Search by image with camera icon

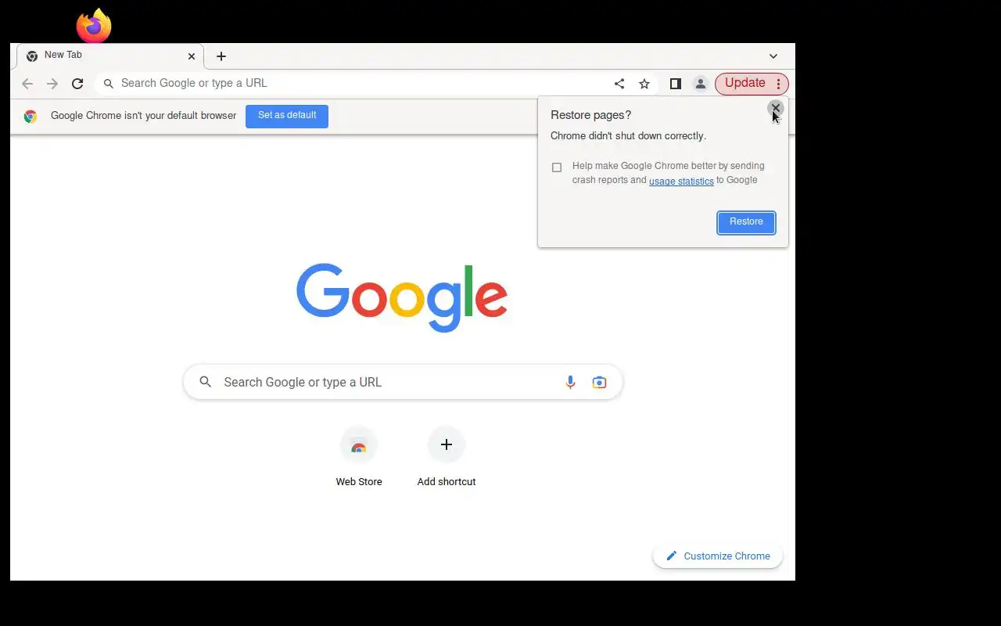[599, 382]
